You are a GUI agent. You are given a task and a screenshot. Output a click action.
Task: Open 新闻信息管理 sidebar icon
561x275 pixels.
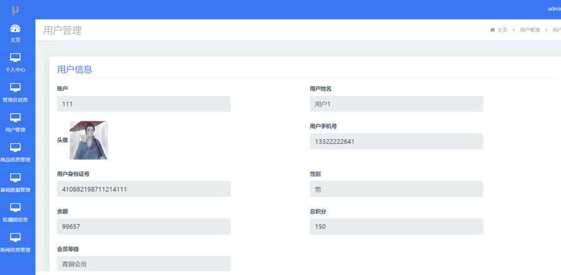tap(15, 238)
